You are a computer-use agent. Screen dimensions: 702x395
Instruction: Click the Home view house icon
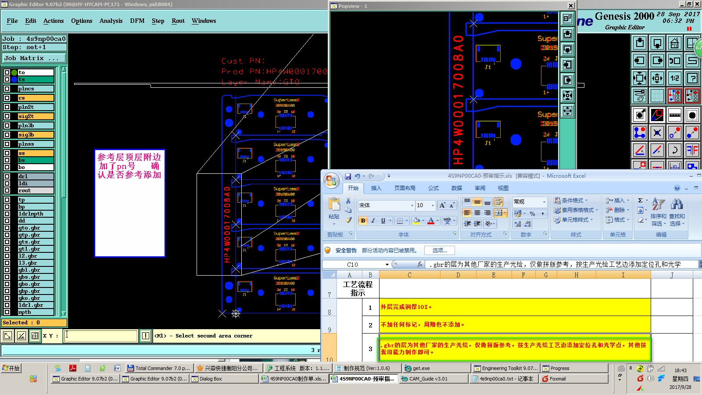pos(675,43)
